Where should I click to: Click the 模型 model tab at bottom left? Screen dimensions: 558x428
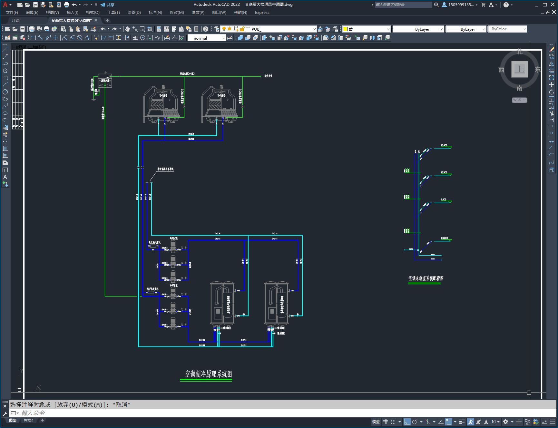tap(13, 420)
